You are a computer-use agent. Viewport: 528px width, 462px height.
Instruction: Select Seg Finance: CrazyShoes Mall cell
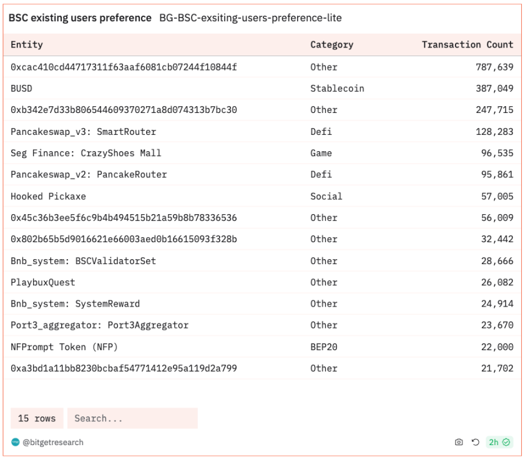click(x=86, y=153)
